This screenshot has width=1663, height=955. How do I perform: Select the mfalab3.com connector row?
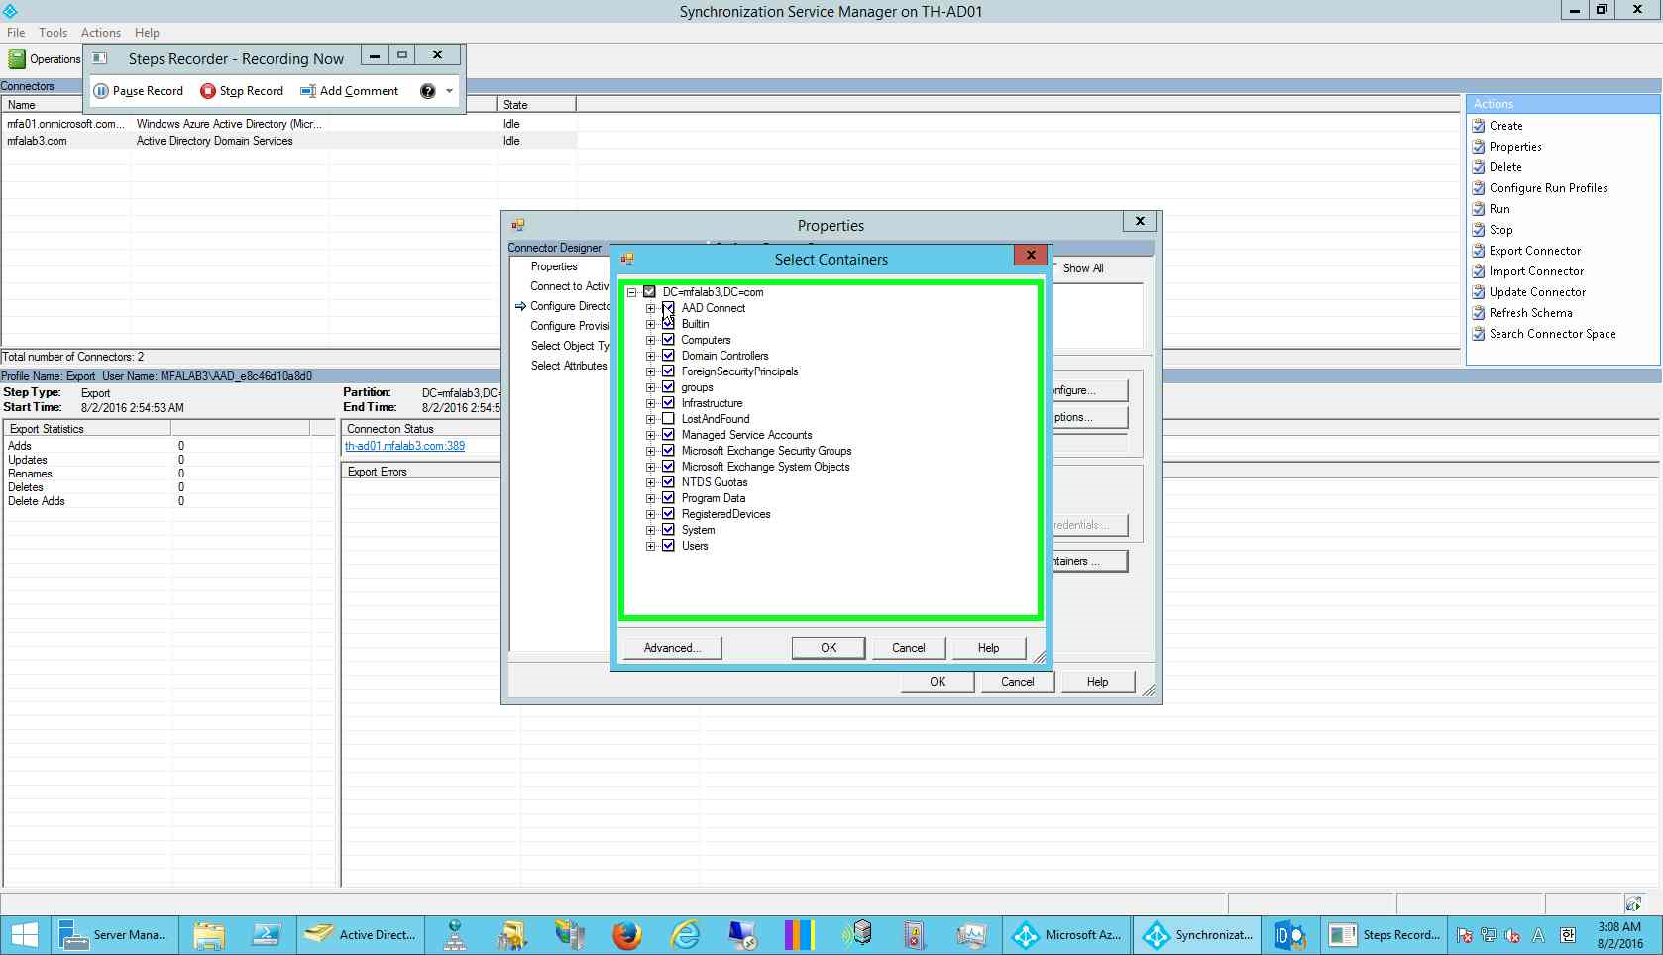pos(289,141)
